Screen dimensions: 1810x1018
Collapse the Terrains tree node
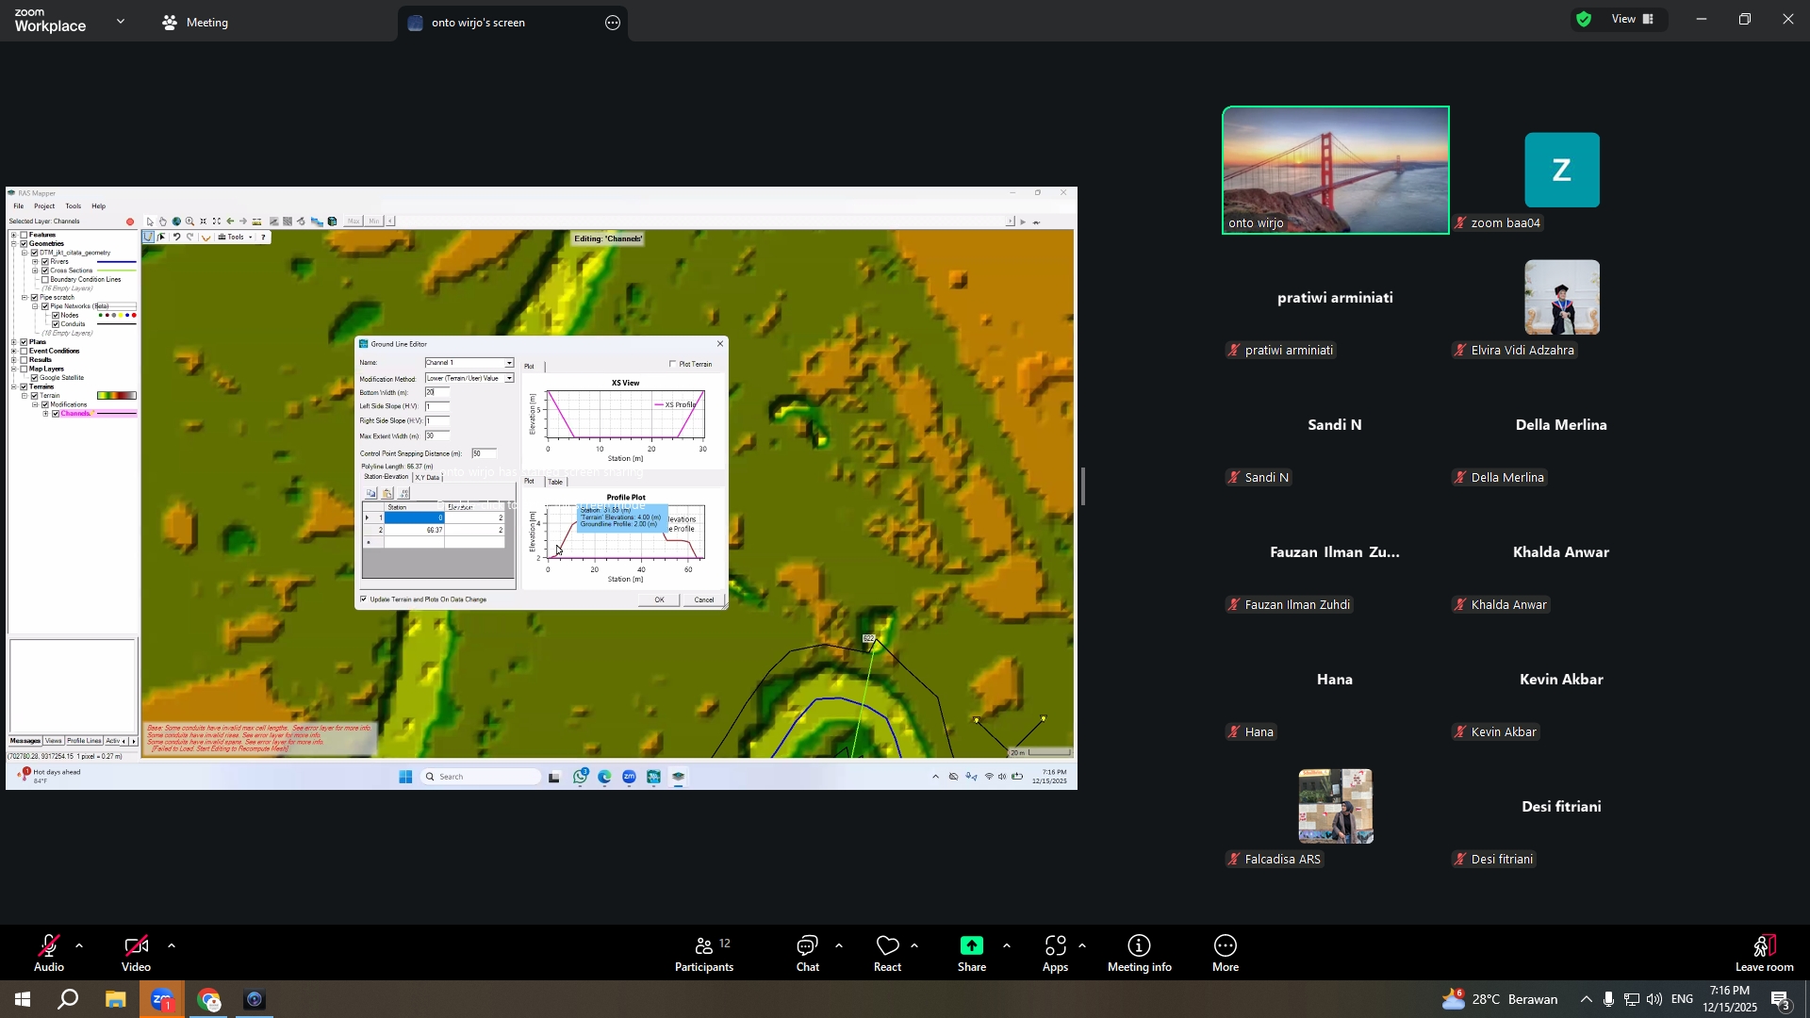pyautogui.click(x=14, y=386)
